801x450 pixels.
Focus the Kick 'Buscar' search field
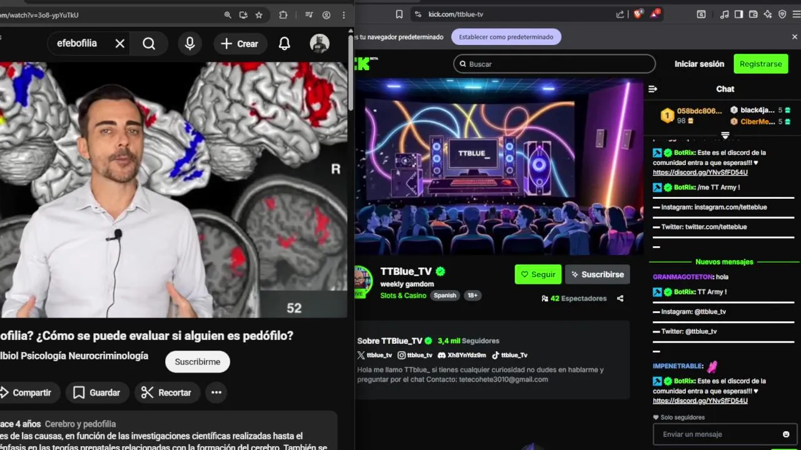[554, 64]
